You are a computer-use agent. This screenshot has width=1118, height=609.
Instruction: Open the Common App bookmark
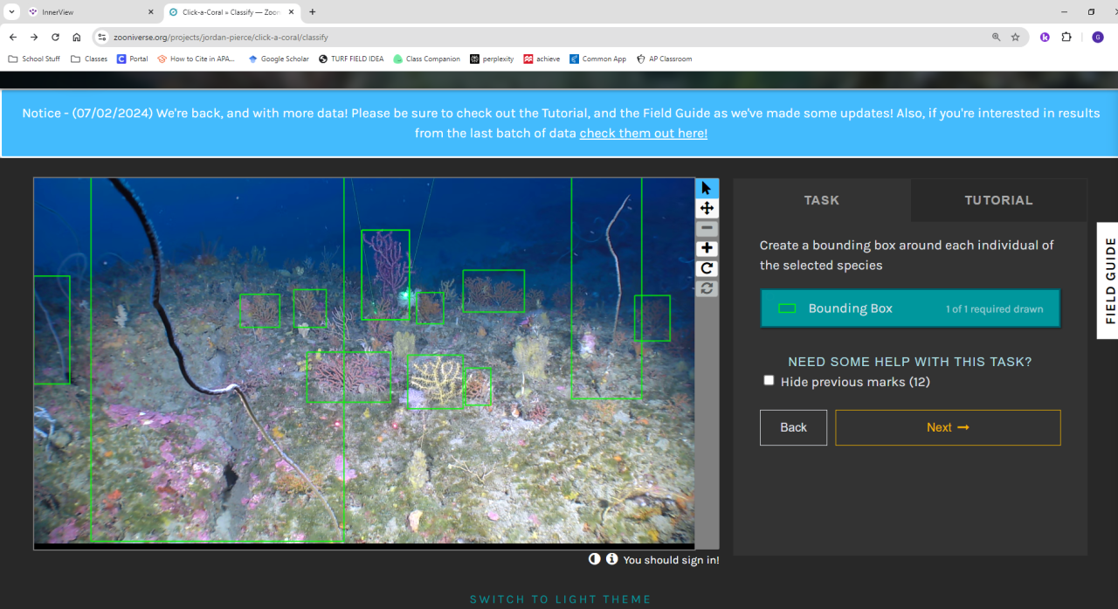pos(598,59)
